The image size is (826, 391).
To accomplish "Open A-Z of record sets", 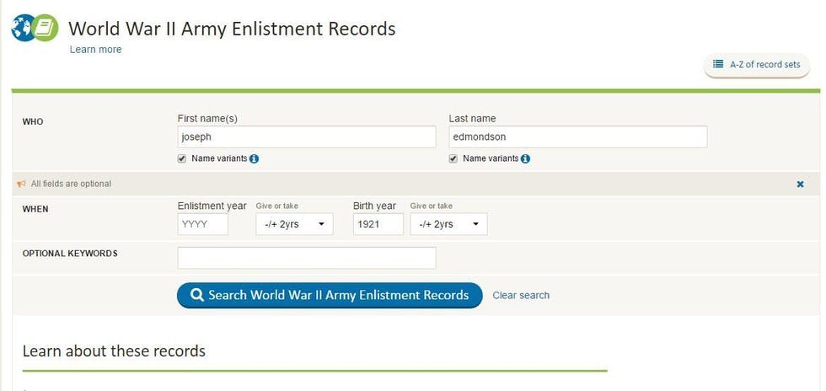I will [757, 64].
